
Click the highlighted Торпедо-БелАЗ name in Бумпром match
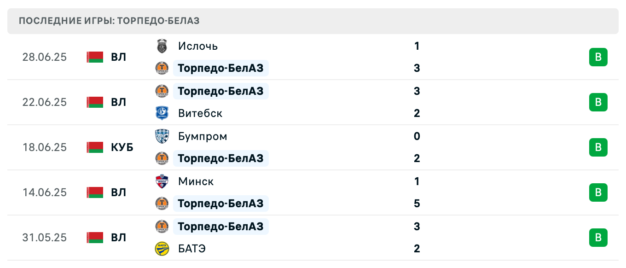221,158
